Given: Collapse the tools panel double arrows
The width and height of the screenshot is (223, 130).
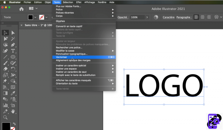Looking at the screenshot, I should tap(2, 23).
